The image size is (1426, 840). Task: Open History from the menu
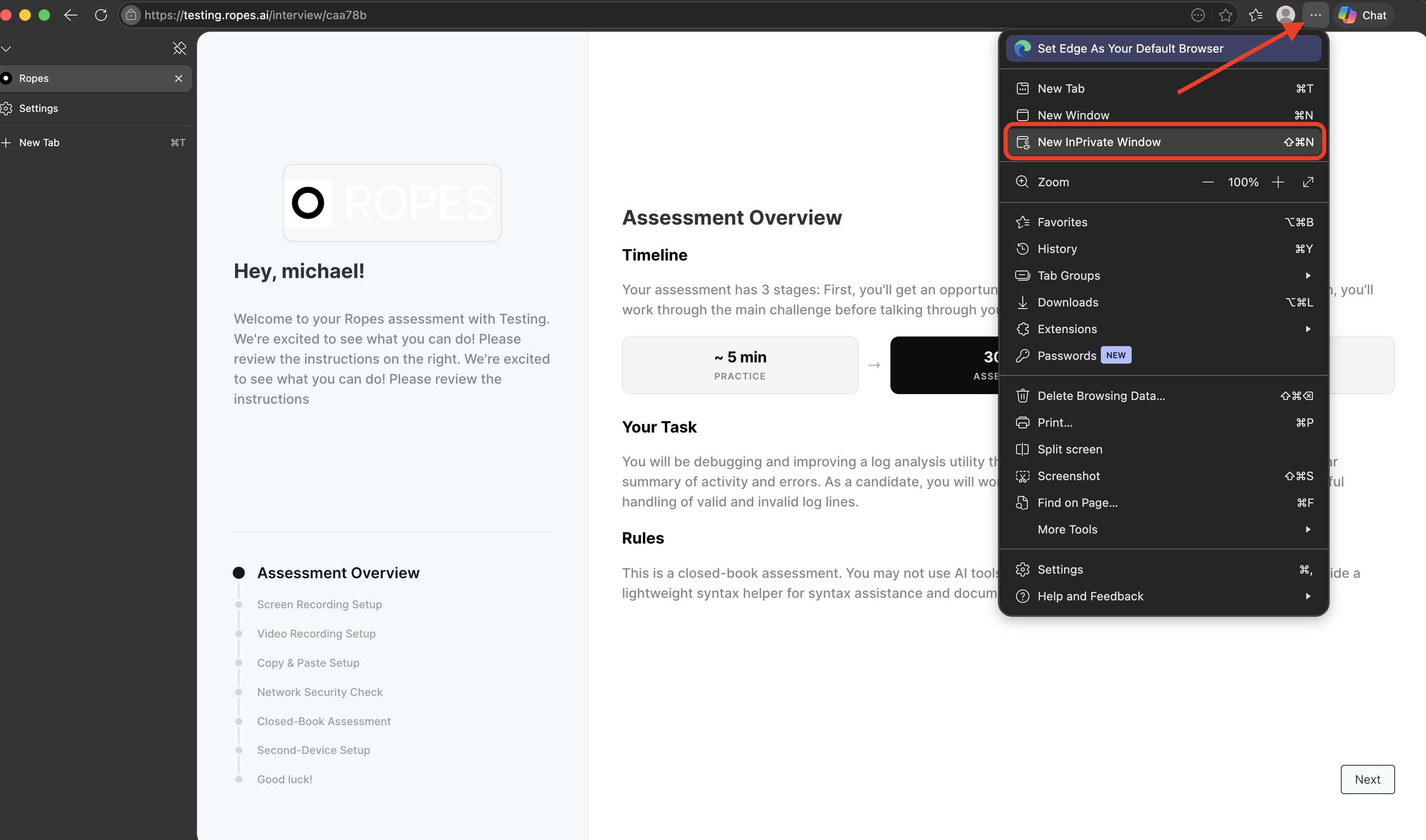1163,249
